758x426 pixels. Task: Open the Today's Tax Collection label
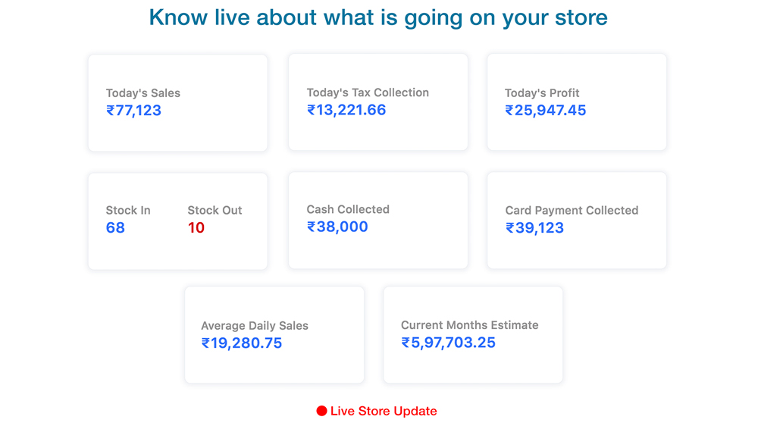point(368,92)
